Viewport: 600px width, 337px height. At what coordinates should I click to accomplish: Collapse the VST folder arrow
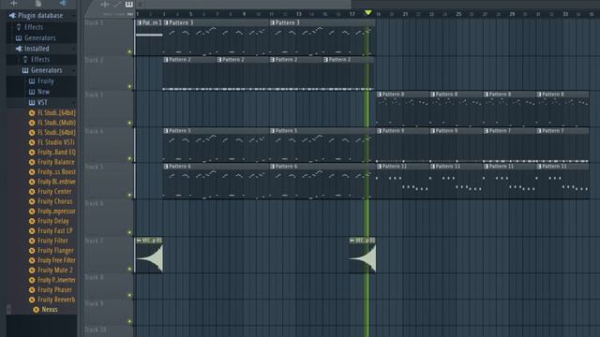pos(74,102)
